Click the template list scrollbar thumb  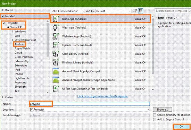153,46
